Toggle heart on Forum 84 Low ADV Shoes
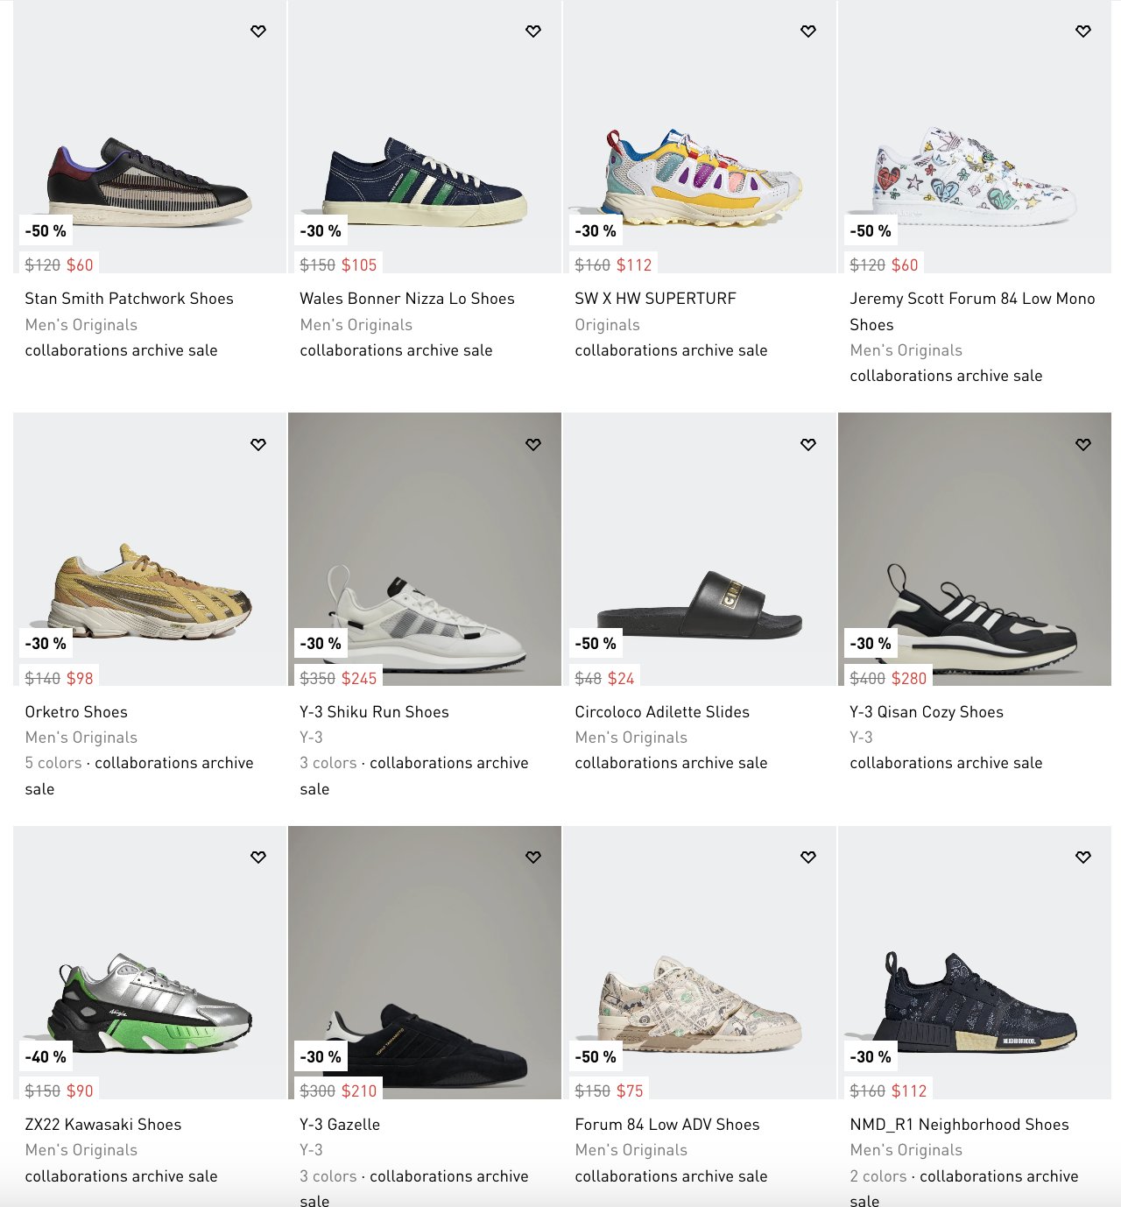 [808, 858]
